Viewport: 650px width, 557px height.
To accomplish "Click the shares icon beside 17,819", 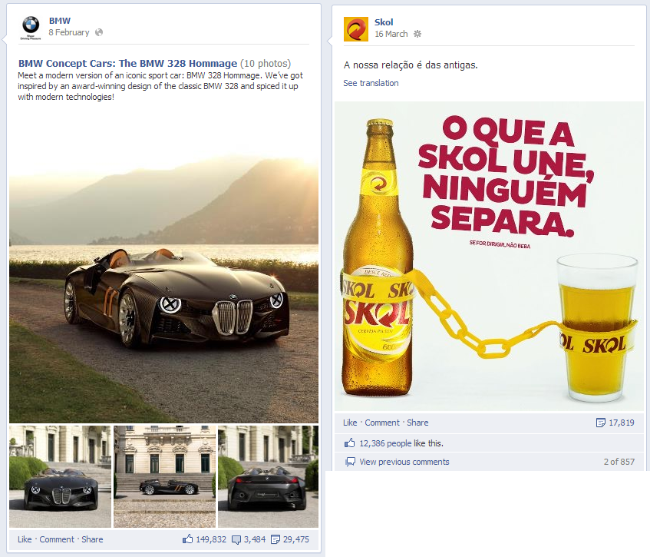I will click(601, 423).
